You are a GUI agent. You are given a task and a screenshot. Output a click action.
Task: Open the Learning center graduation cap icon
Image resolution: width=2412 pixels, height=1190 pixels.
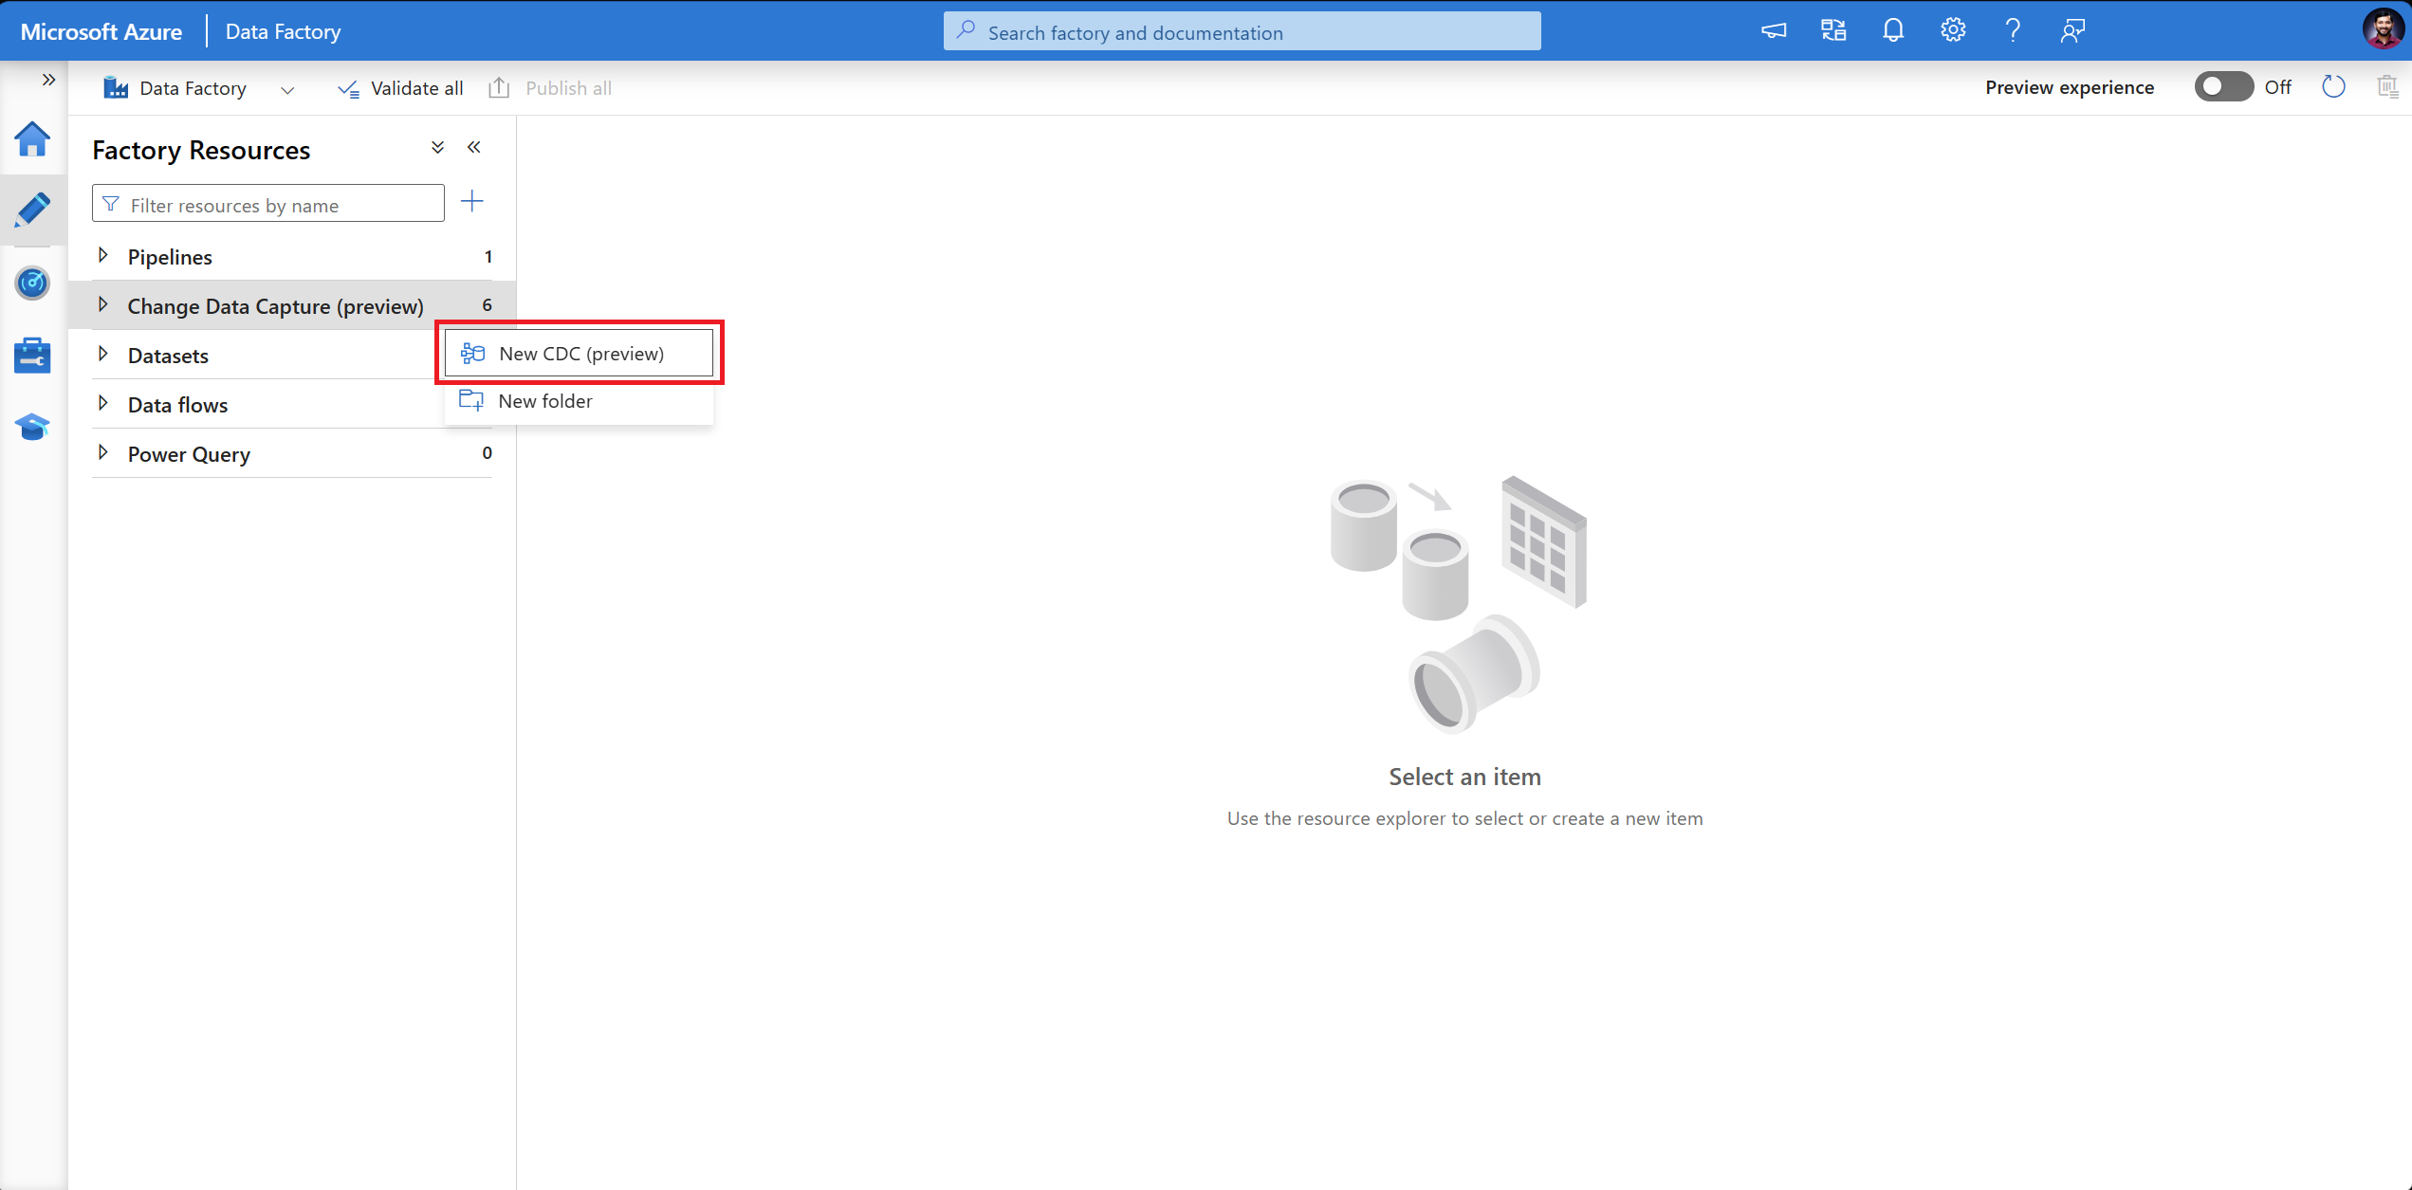[x=32, y=428]
